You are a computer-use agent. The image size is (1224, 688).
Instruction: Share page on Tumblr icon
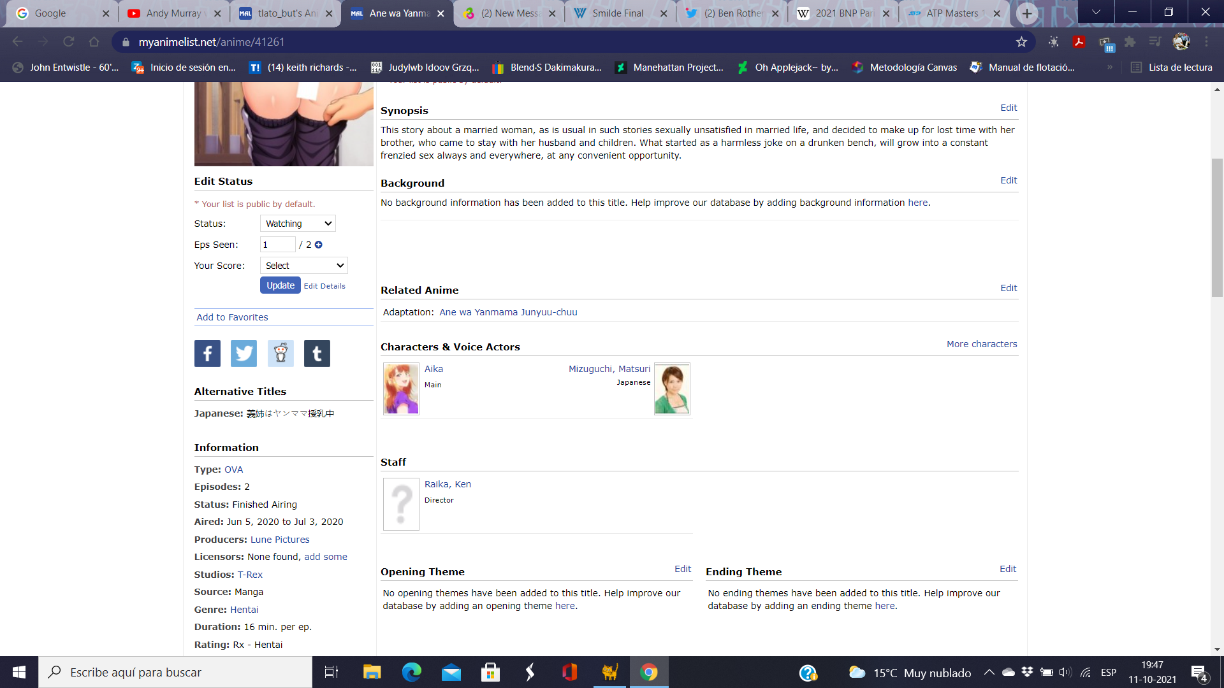317,354
